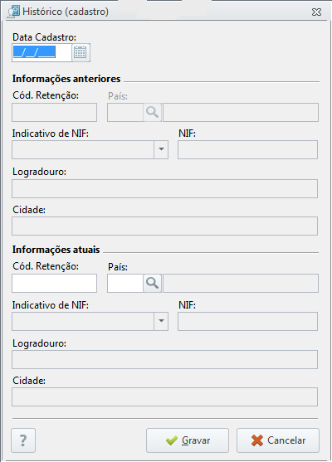The width and height of the screenshot is (332, 462).
Task: Open the Data Cadastro calendar picker
Action: [x=81, y=53]
